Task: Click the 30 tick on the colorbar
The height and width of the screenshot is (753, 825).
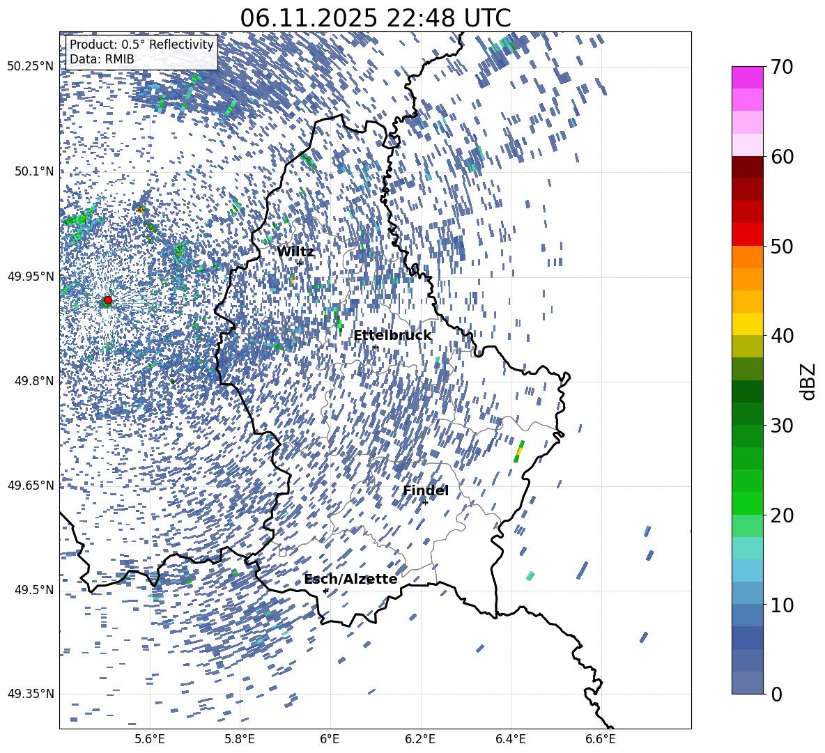Action: pyautogui.click(x=782, y=426)
